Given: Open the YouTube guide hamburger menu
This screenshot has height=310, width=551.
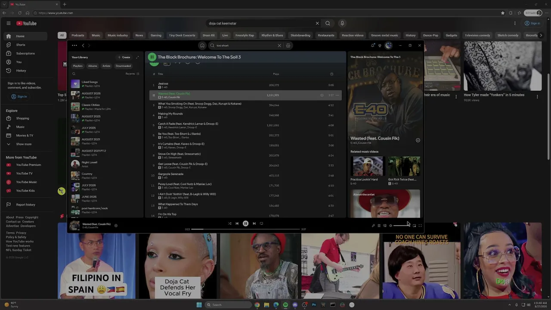Looking at the screenshot, I should pos(8,23).
